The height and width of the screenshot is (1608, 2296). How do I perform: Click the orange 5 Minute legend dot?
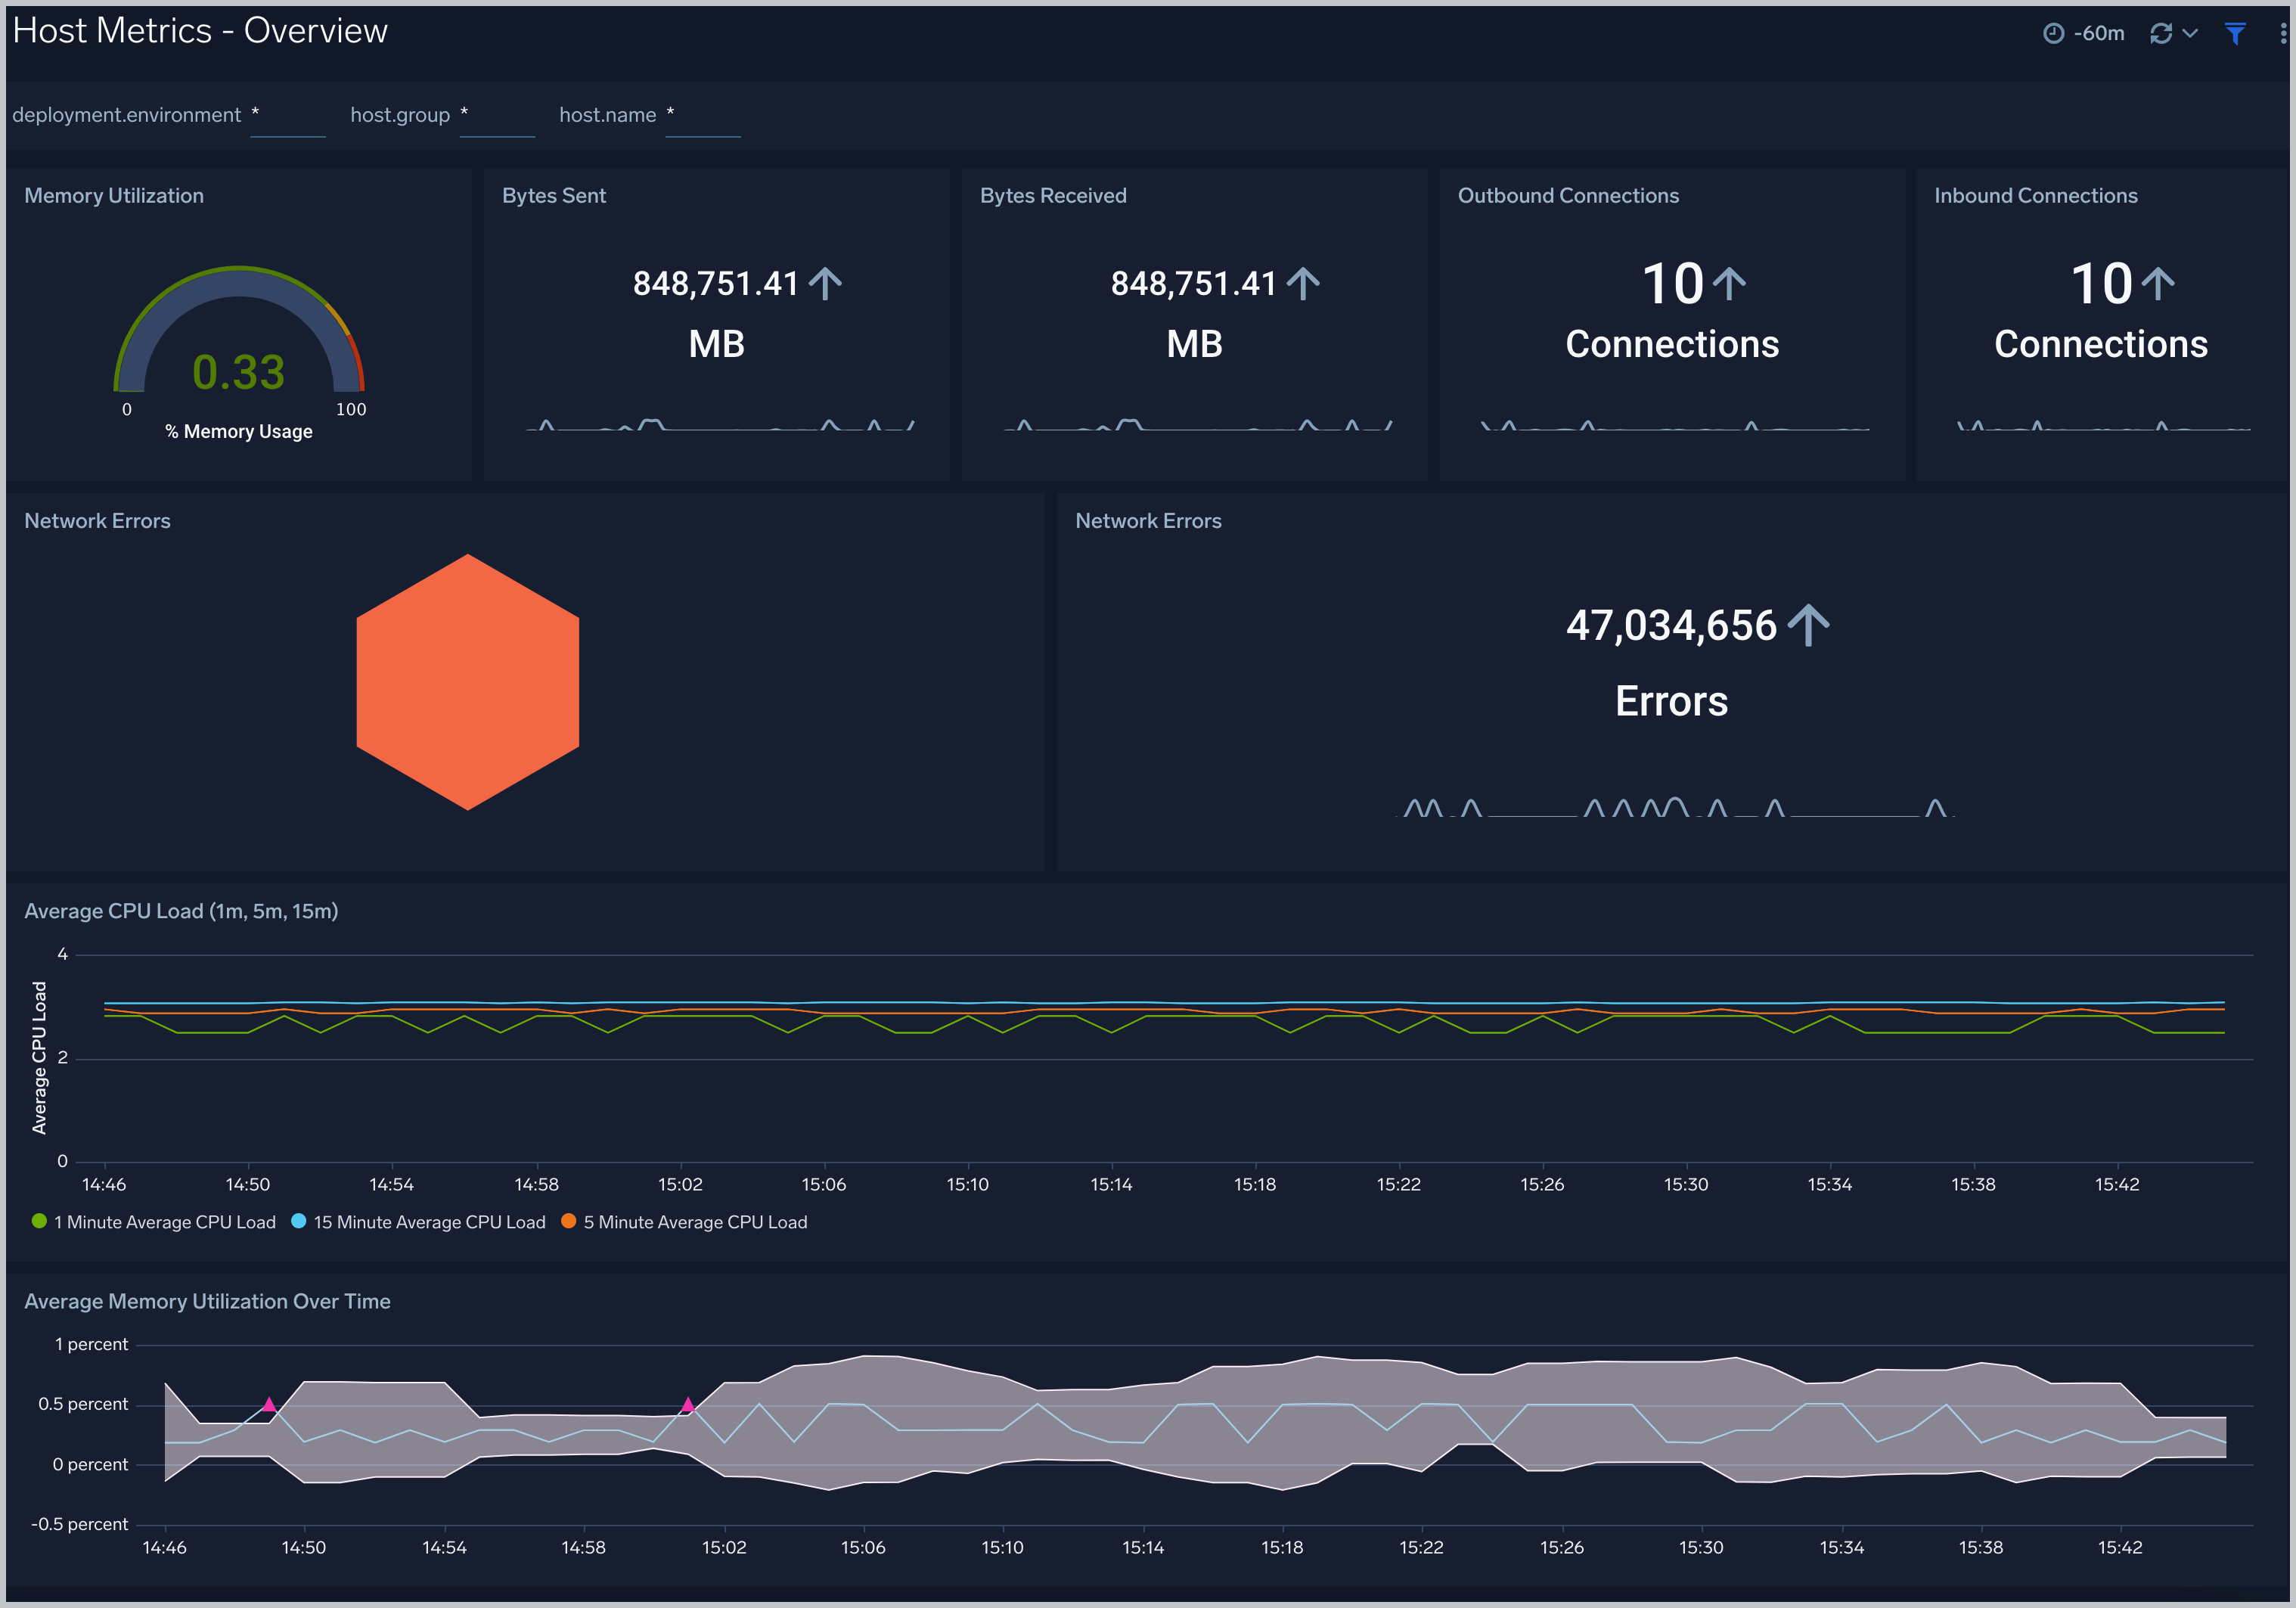(x=568, y=1221)
